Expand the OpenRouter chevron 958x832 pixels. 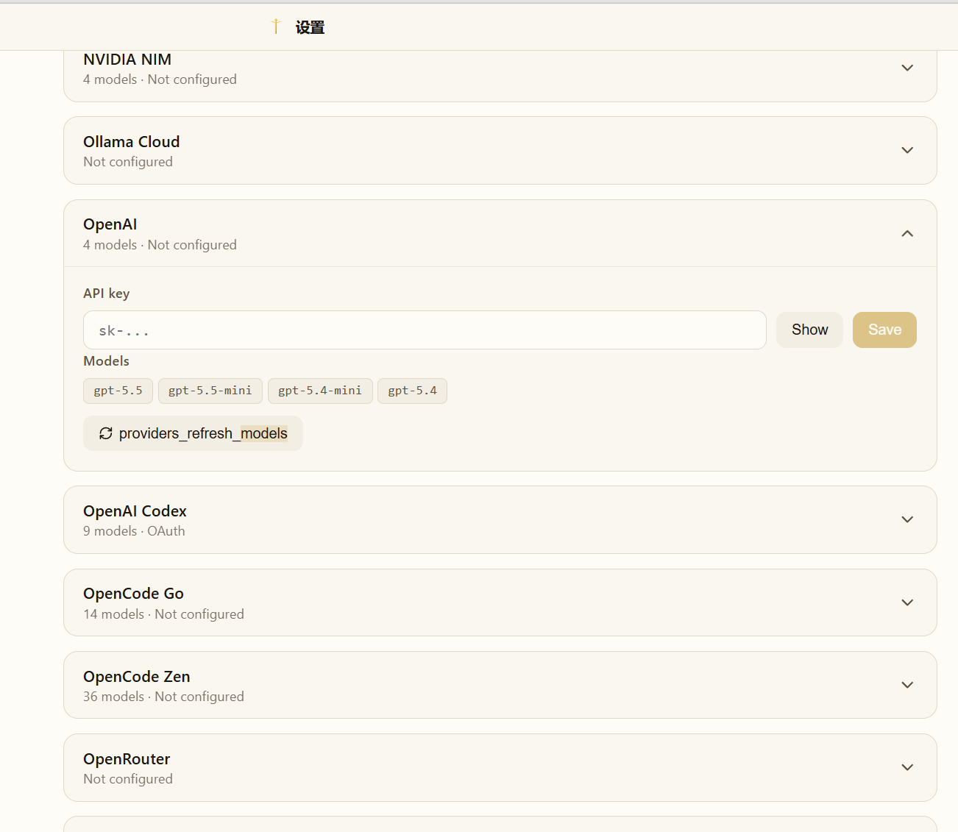(907, 767)
